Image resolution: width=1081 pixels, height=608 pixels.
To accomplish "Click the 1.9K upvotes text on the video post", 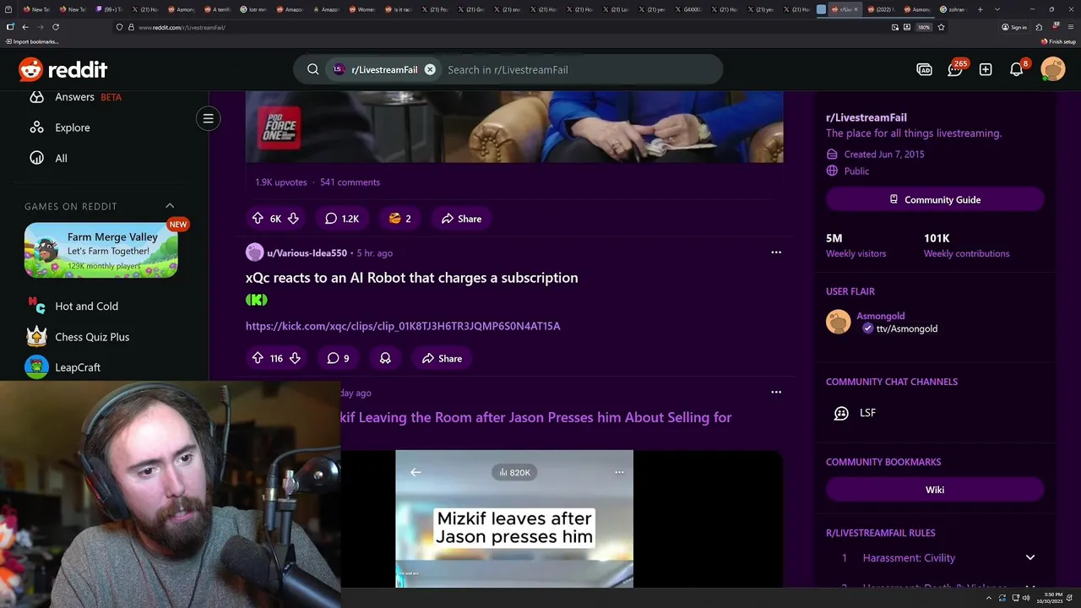I will (281, 182).
